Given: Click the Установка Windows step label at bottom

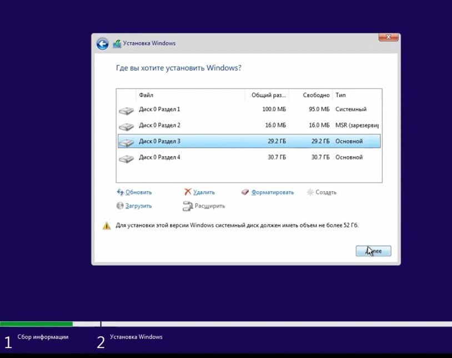Looking at the screenshot, I should pos(136,337).
